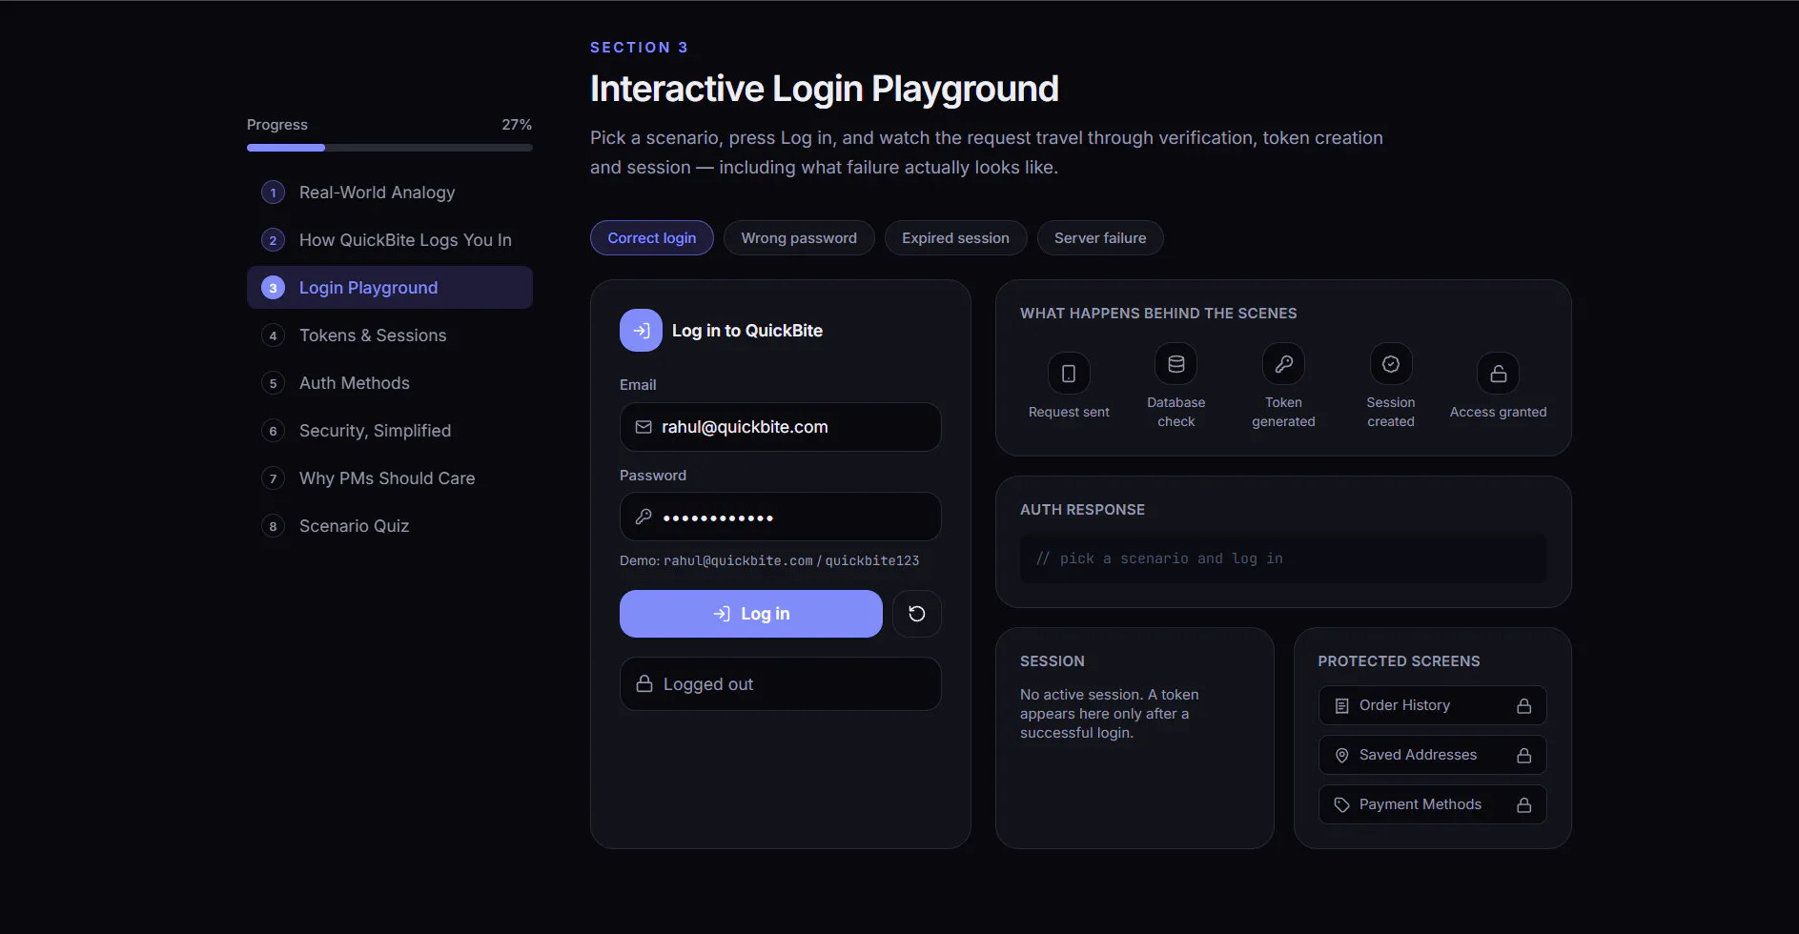Screen dimensions: 1799x934
Task: Open the Order History protected screen
Action: pos(1432,706)
